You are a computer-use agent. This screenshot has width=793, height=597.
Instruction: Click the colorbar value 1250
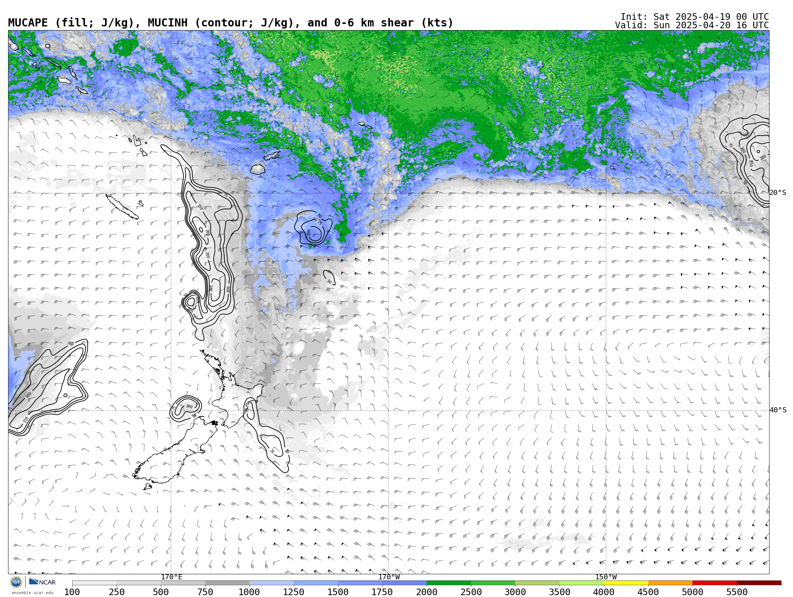click(294, 592)
